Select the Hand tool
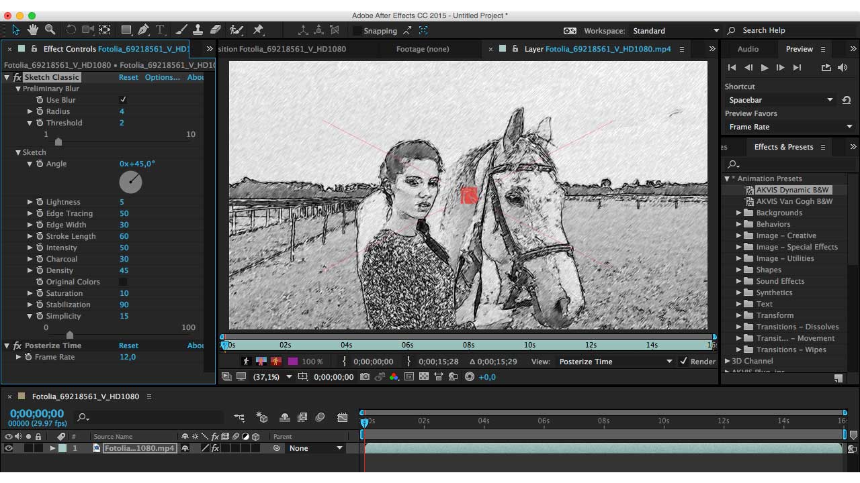 point(33,30)
